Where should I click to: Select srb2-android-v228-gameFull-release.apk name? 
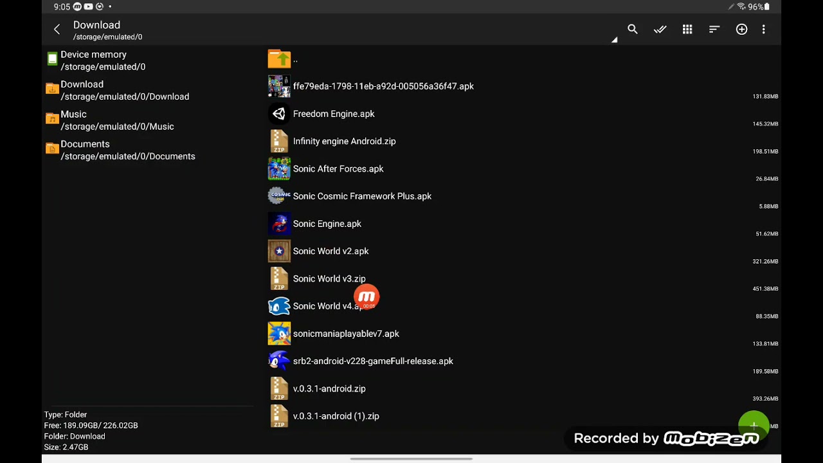point(373,361)
